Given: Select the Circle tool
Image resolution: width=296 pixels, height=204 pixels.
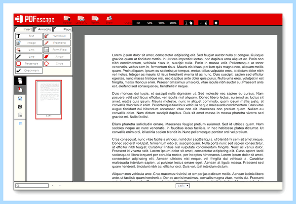Looking at the screenshot, I should click(x=57, y=64).
